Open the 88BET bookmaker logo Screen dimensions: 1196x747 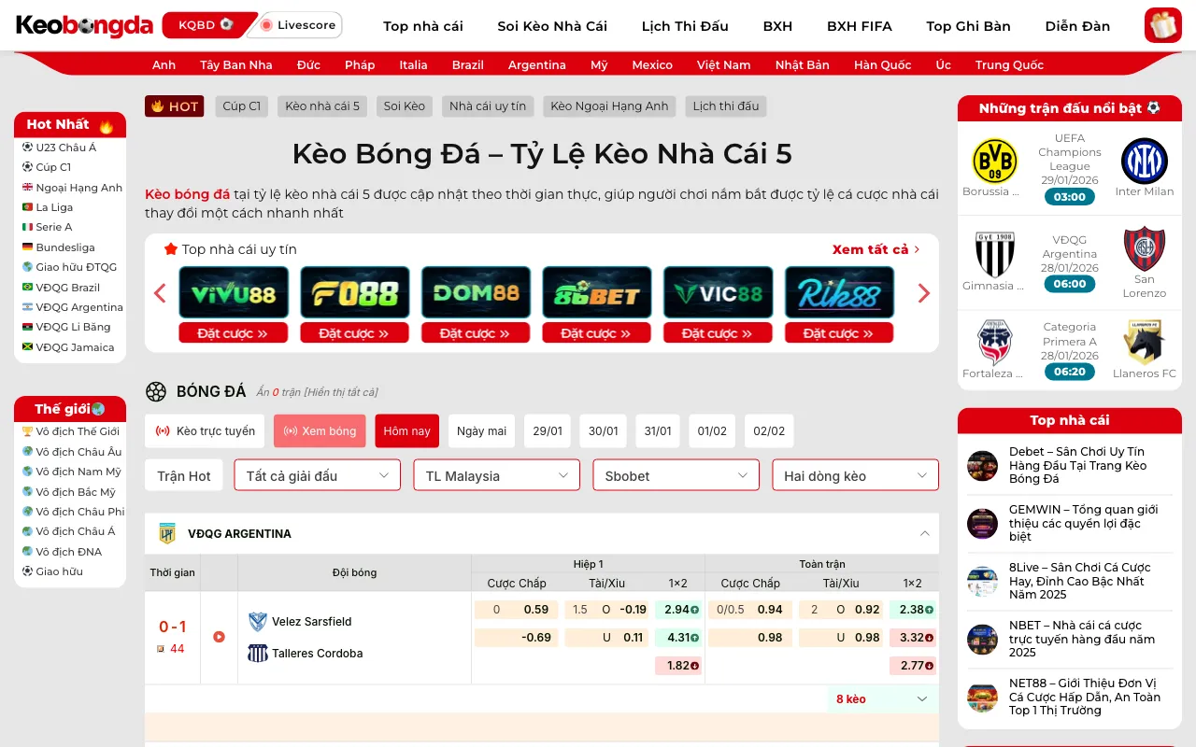click(597, 292)
